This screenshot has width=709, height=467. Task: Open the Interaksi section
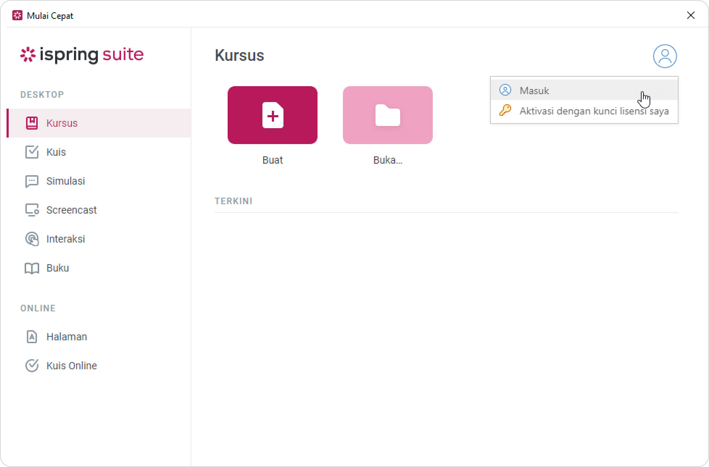pos(99,239)
